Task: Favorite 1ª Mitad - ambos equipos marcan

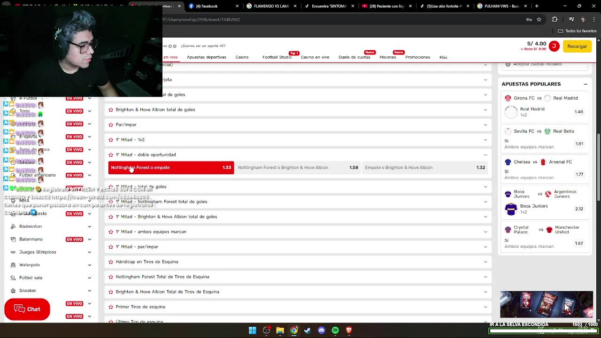Action: [111, 232]
